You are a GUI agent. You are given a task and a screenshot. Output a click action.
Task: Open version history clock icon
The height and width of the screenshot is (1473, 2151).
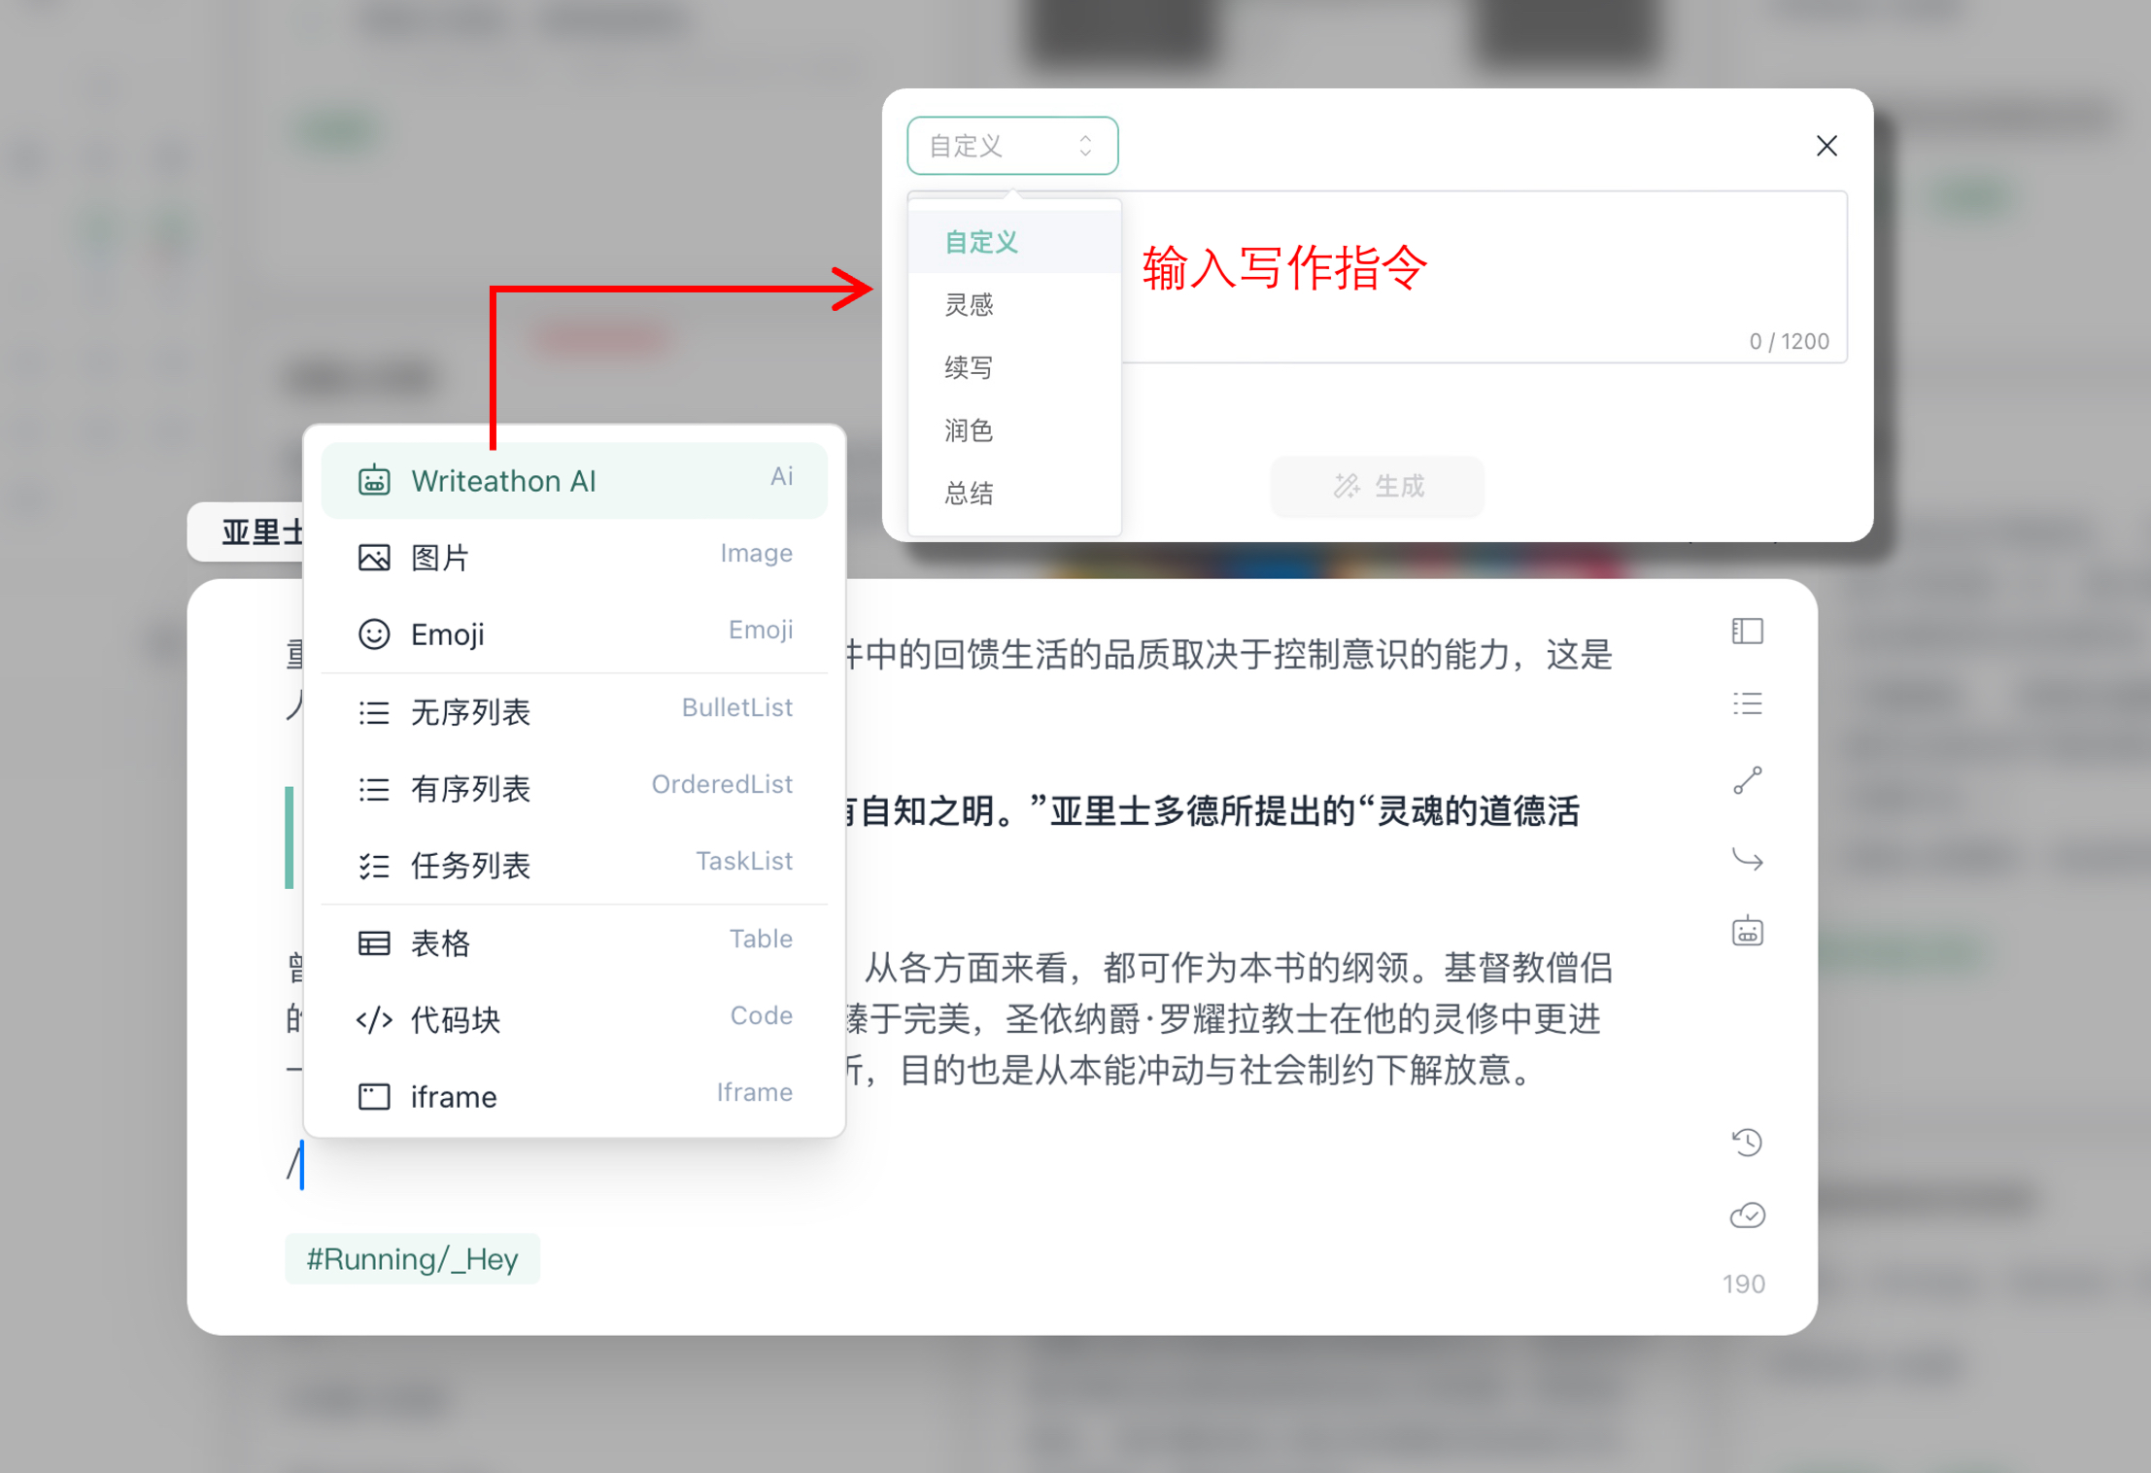click(x=1748, y=1143)
